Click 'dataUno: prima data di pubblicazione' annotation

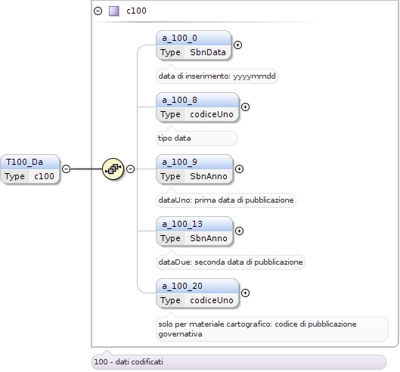pyautogui.click(x=226, y=200)
